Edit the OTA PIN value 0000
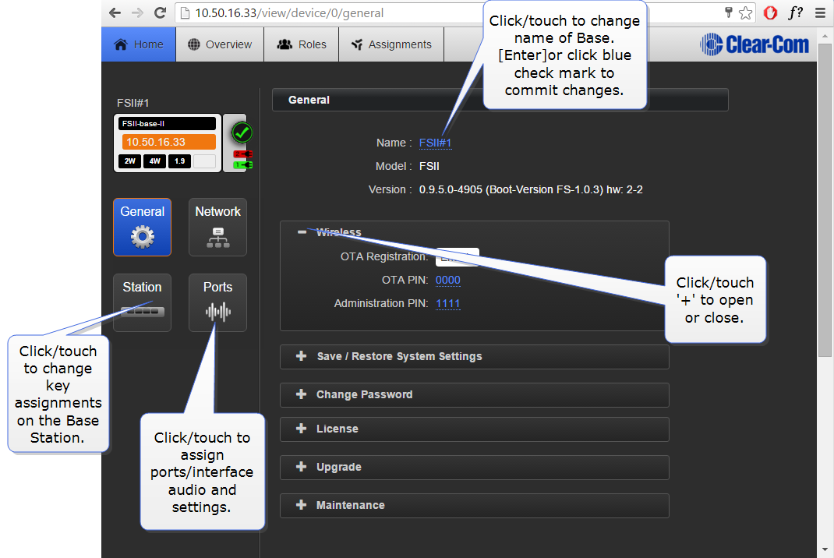This screenshot has width=834, height=558. (448, 280)
